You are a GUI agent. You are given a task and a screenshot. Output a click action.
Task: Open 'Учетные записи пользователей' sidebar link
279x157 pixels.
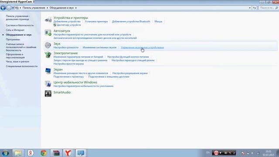(x=21, y=47)
